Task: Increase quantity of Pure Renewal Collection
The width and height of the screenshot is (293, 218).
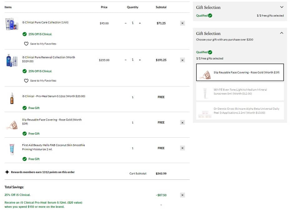Action: 140,60
